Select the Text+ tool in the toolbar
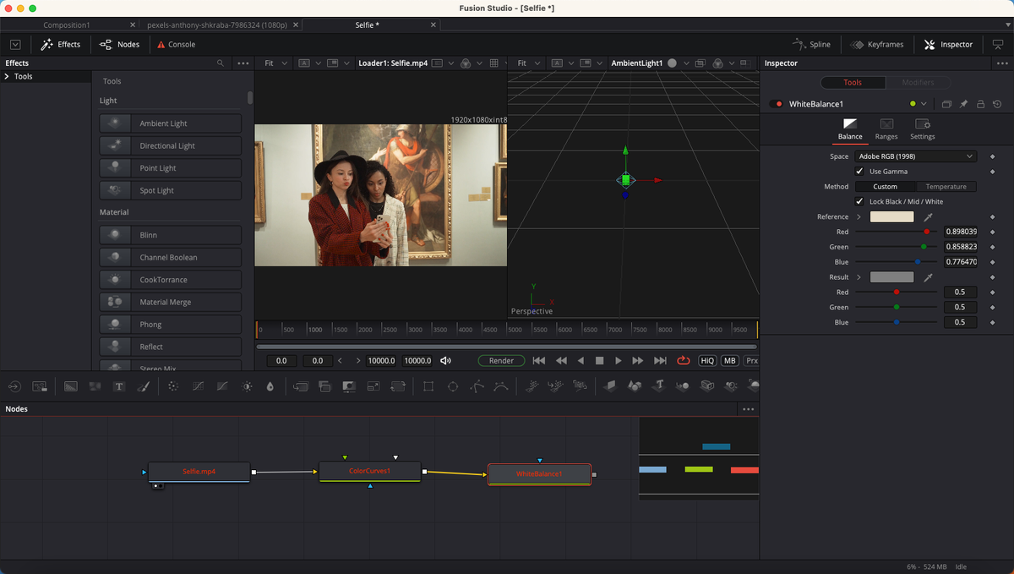 pyautogui.click(x=119, y=386)
